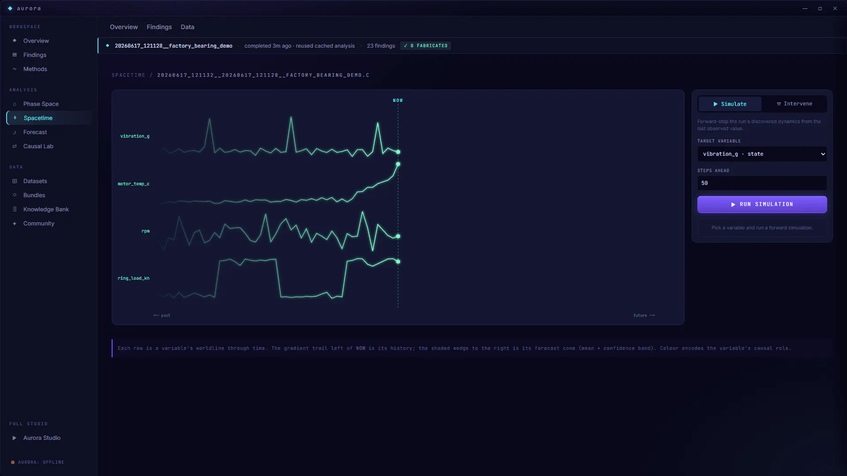Click the 23 findings label
The width and height of the screenshot is (847, 476).
[381, 46]
